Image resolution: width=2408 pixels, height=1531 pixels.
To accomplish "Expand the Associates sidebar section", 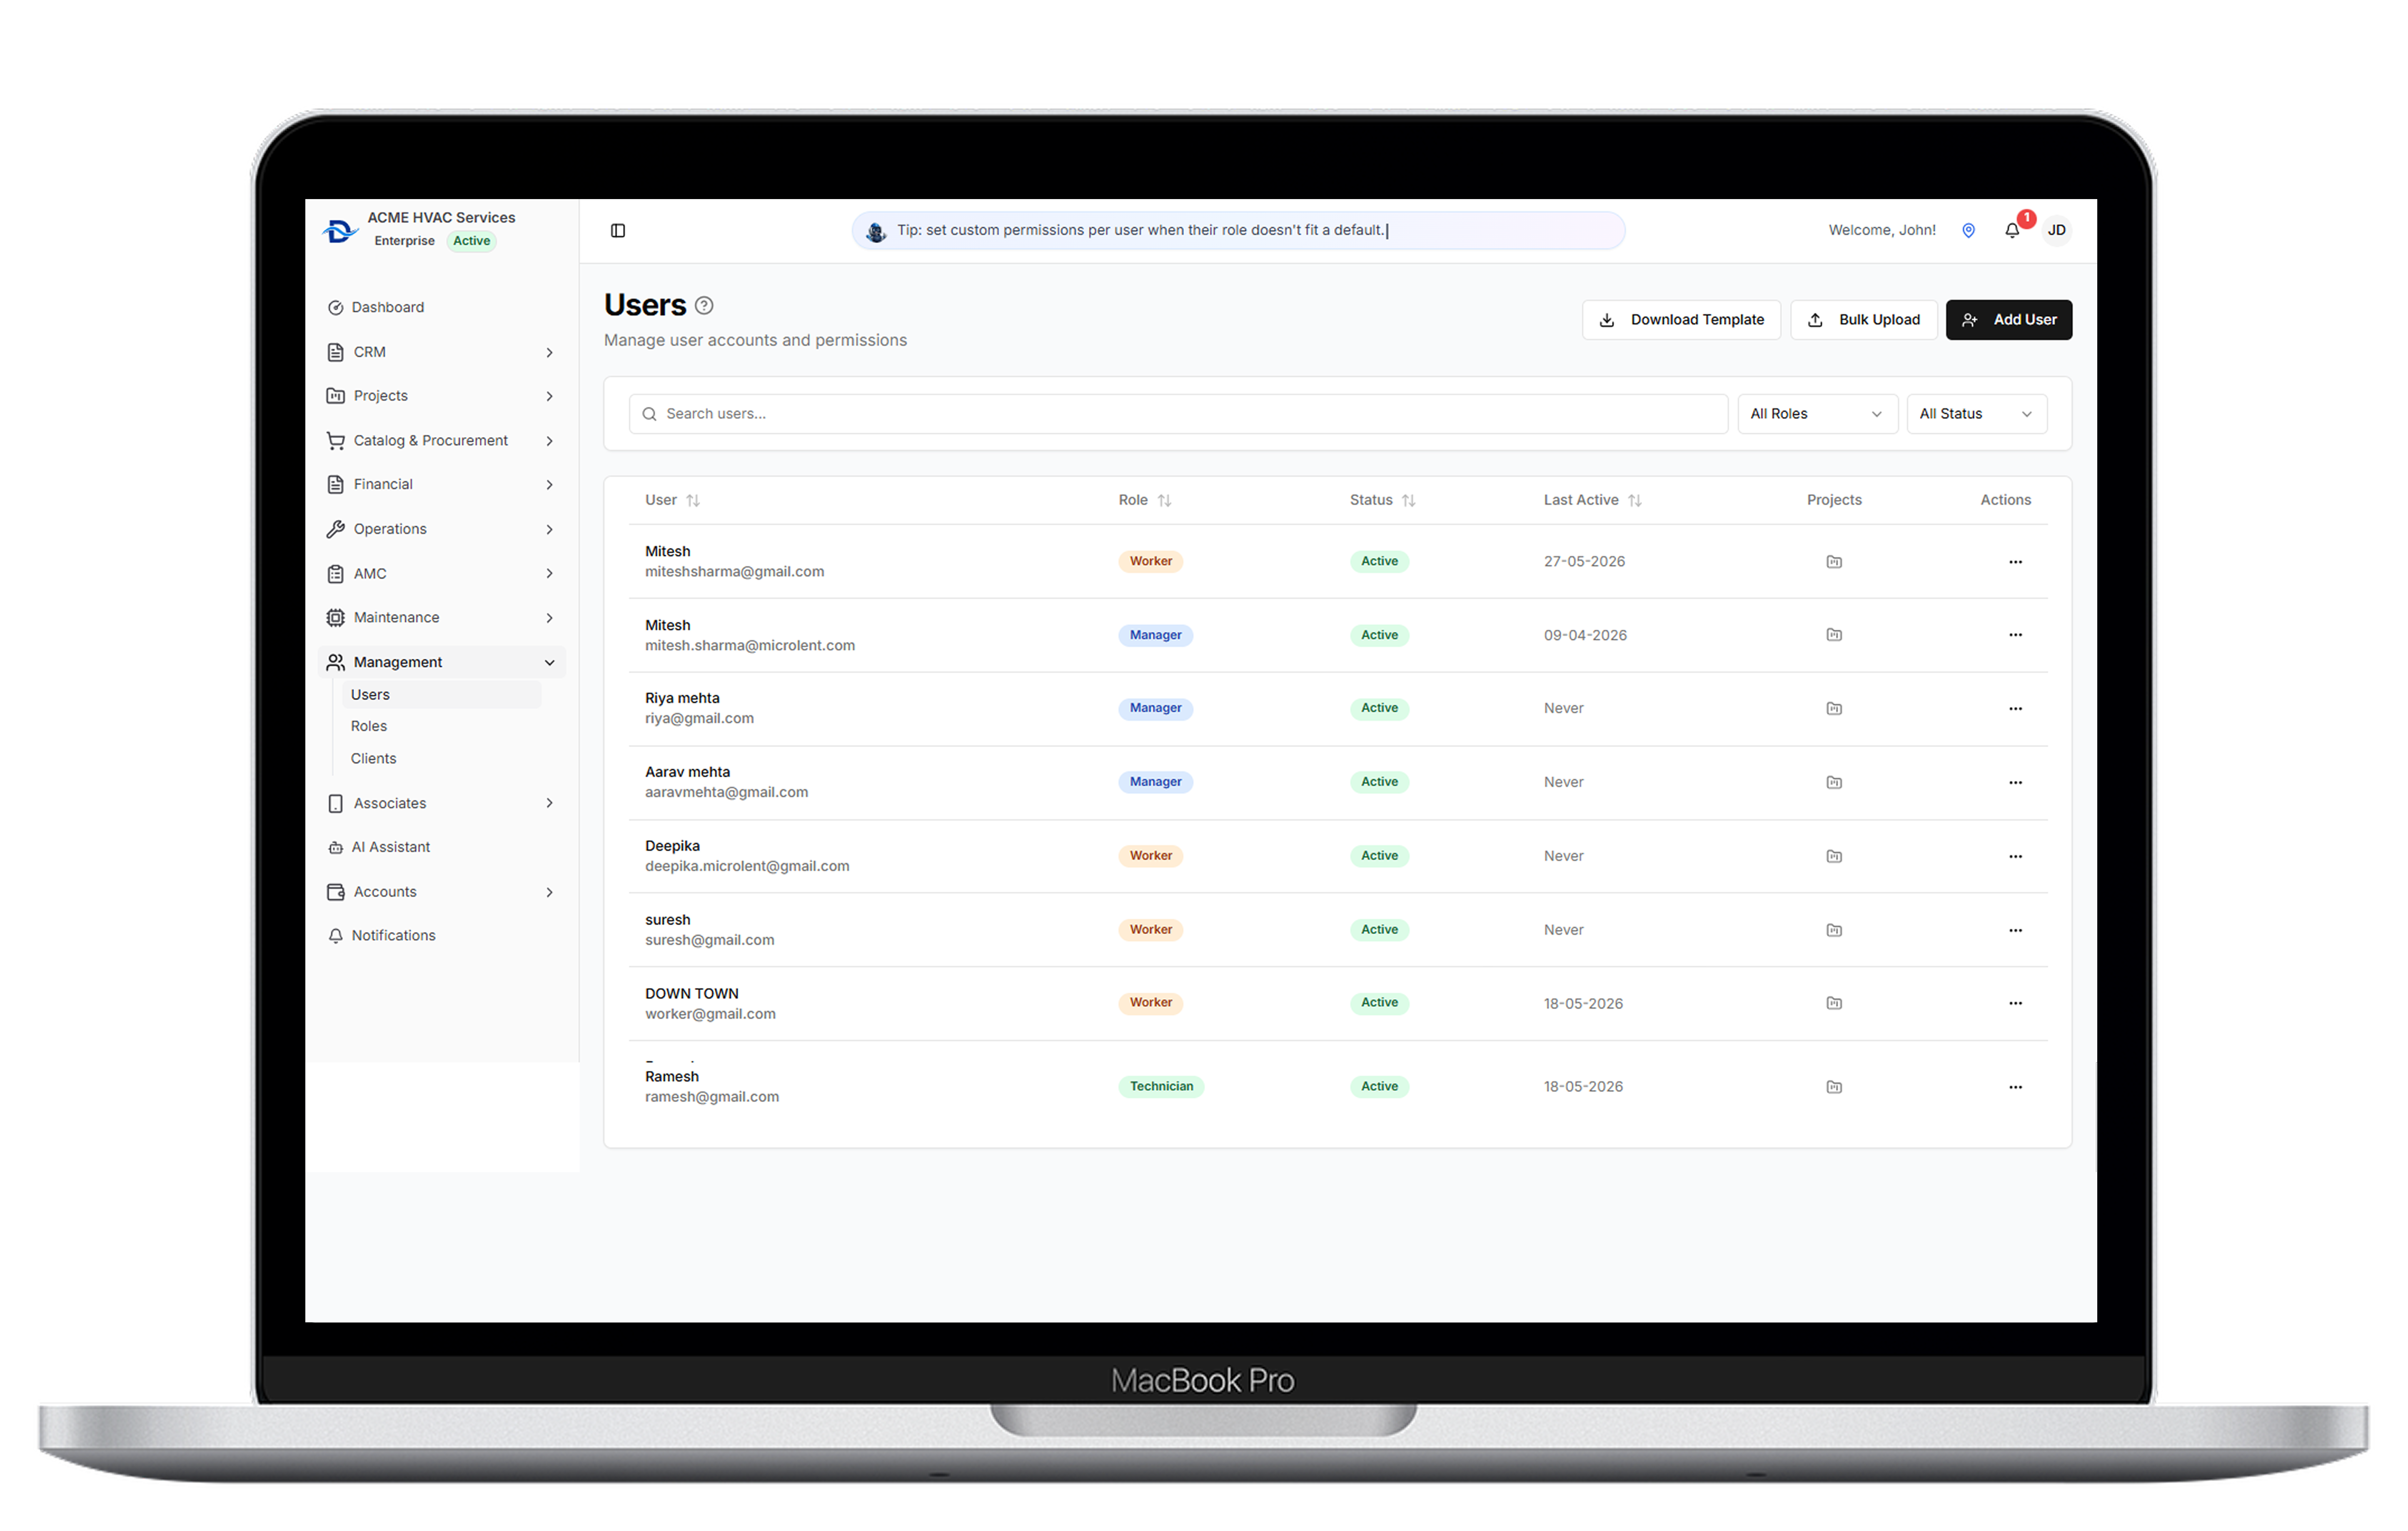I will tap(441, 803).
